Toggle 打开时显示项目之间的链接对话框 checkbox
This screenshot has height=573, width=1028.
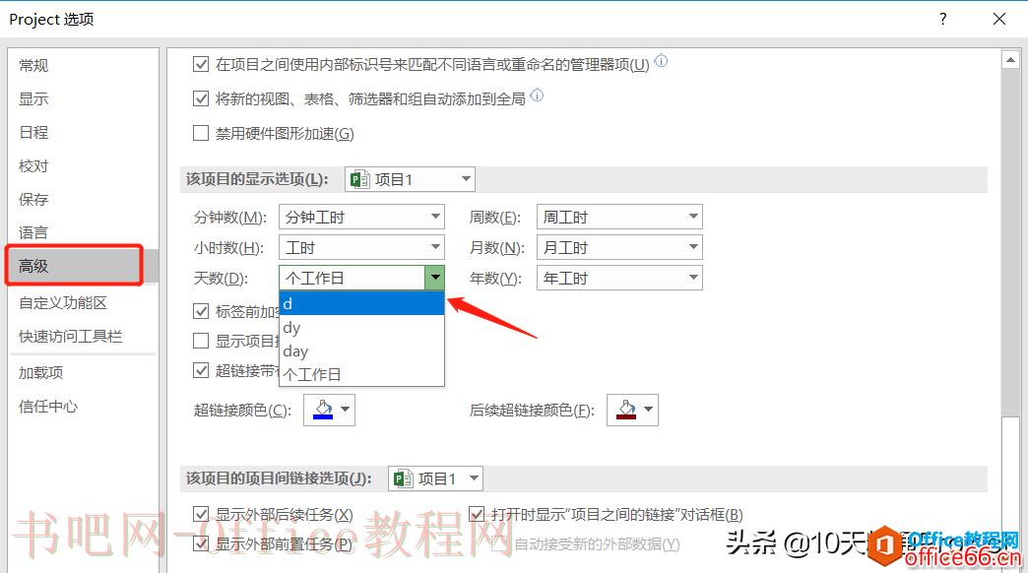coord(477,515)
